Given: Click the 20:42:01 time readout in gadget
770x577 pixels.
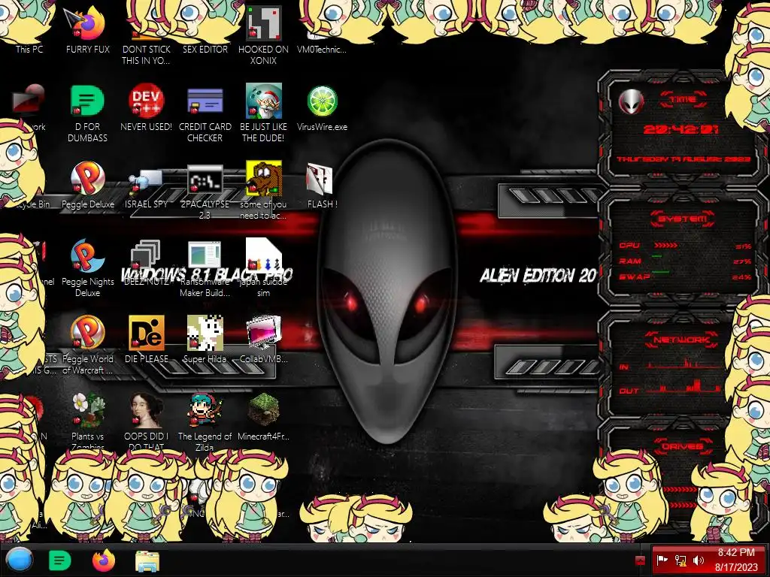Looking at the screenshot, I should pos(681,129).
